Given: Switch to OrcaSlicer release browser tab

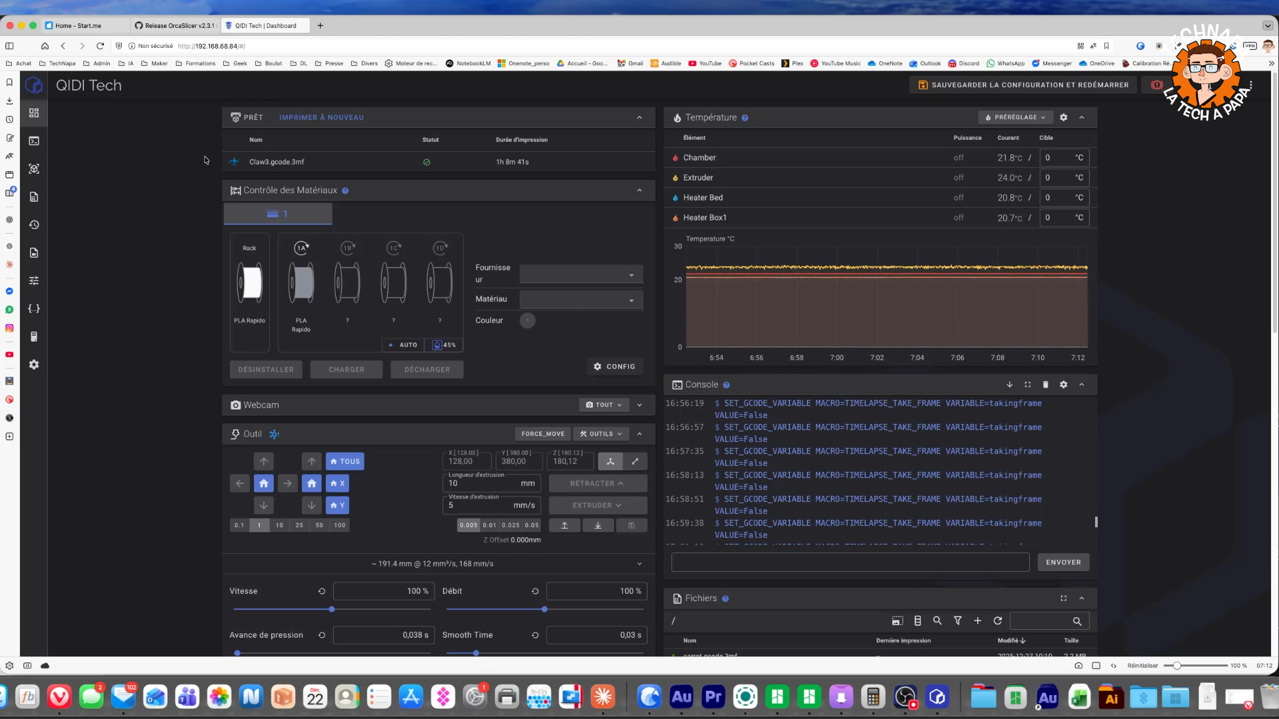Looking at the screenshot, I should [175, 25].
